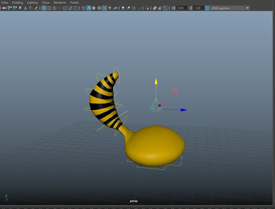
Task: Open the Shading menu
Action: 17,2
